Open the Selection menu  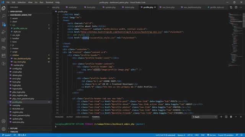(x=21, y=2)
